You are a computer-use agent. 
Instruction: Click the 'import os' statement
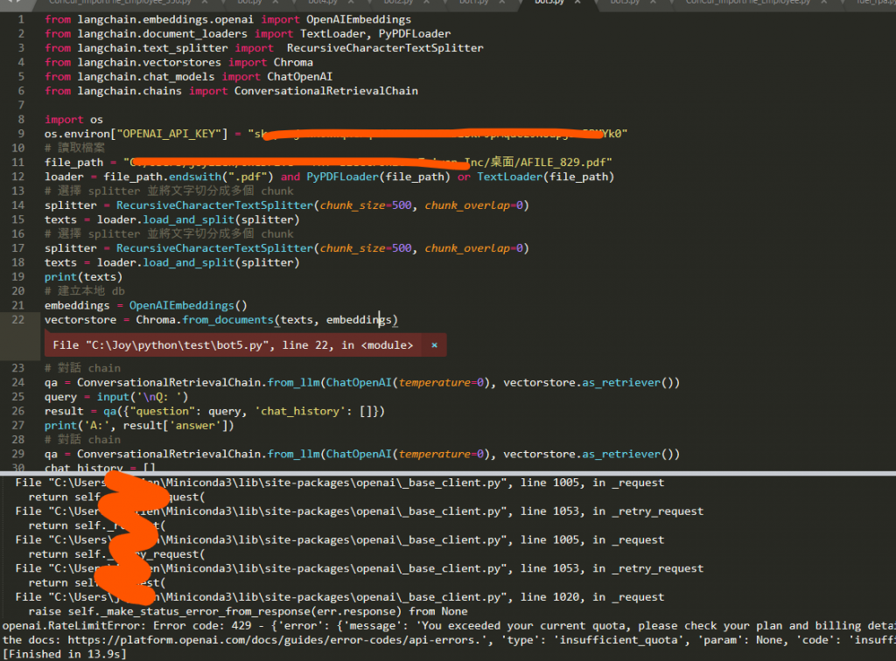73,119
